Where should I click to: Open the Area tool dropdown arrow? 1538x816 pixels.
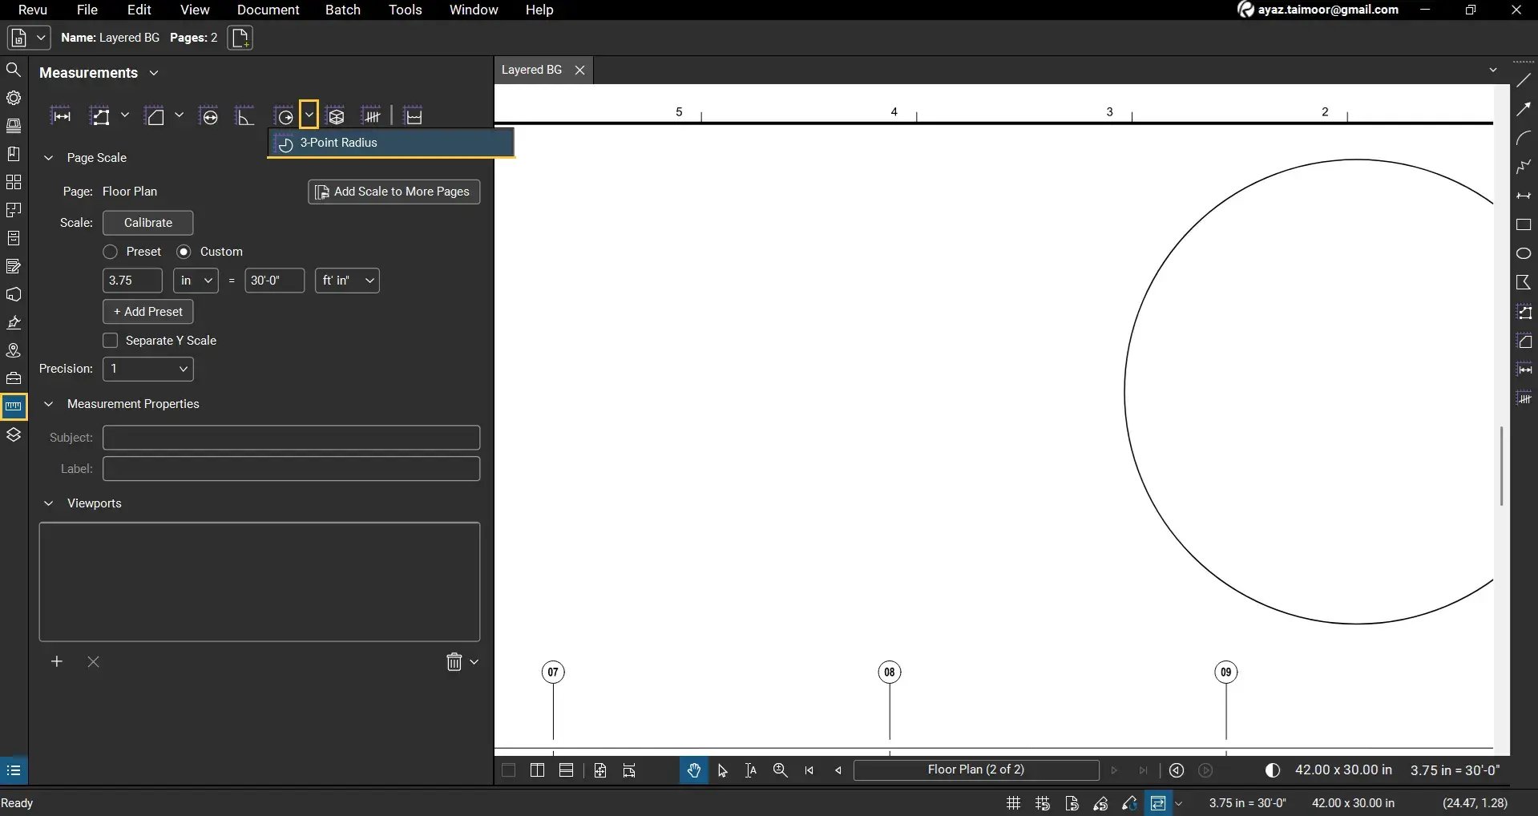click(178, 115)
